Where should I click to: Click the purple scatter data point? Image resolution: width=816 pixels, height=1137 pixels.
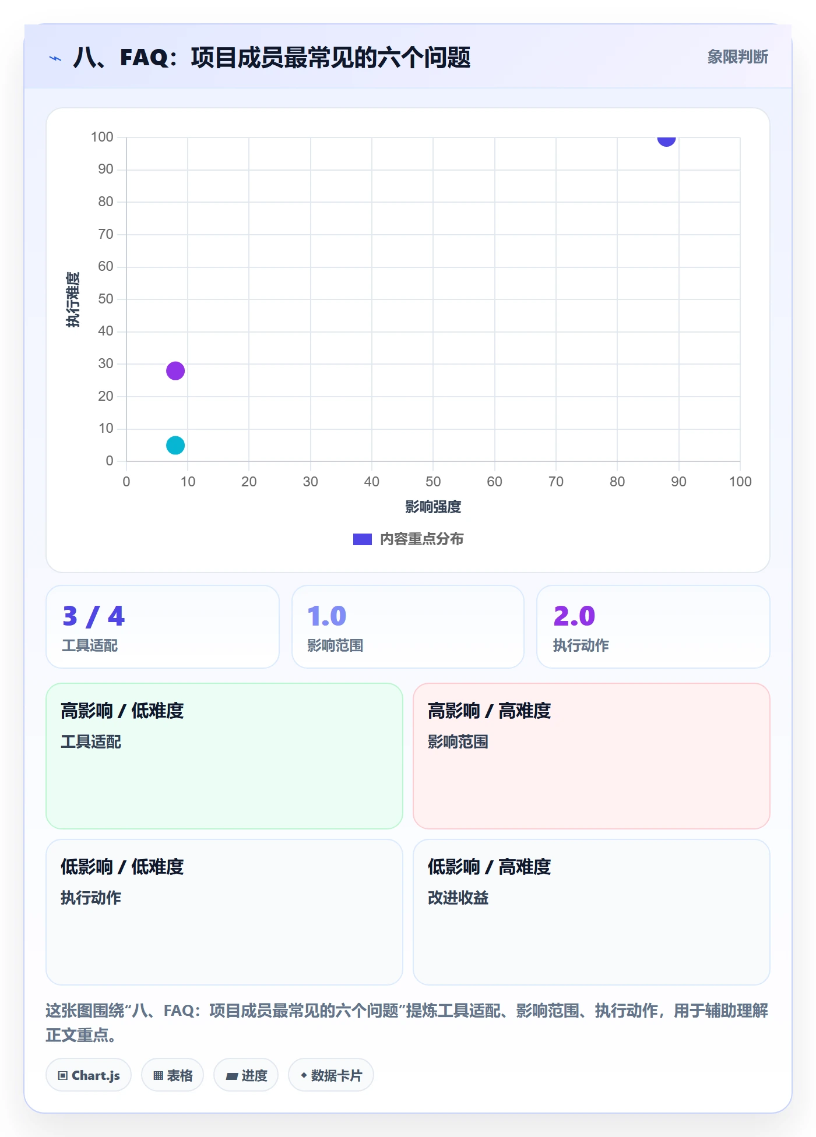coord(175,370)
